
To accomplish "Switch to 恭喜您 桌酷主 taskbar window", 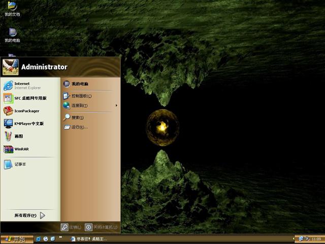I will tap(88, 238).
